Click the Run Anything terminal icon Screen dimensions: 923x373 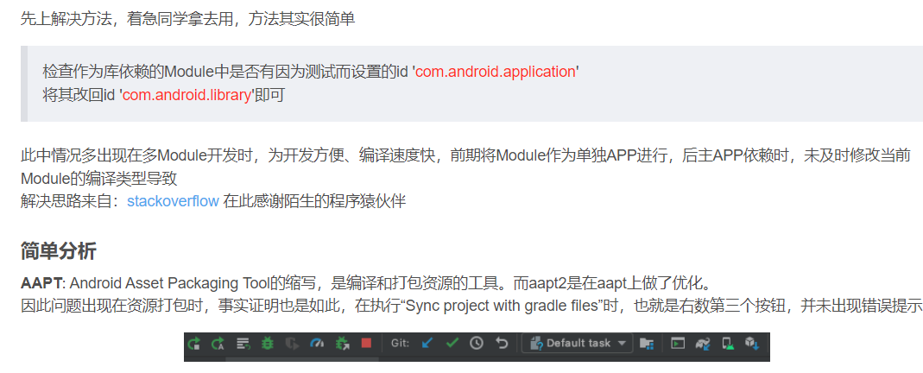[678, 343]
